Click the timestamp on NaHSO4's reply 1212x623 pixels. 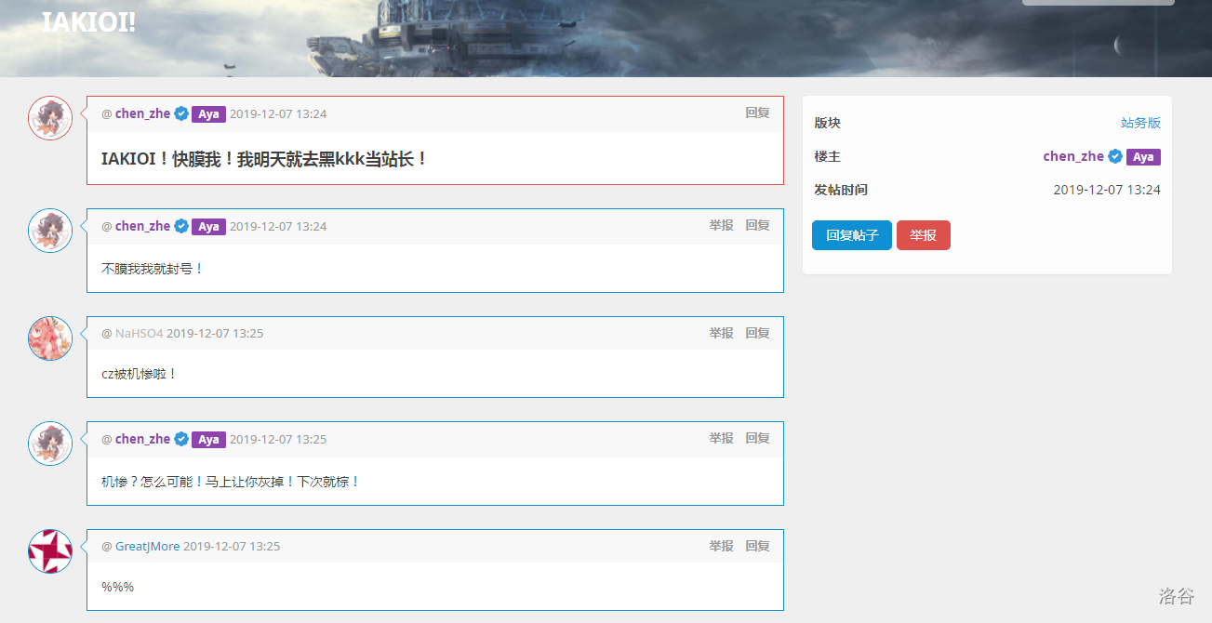point(215,333)
